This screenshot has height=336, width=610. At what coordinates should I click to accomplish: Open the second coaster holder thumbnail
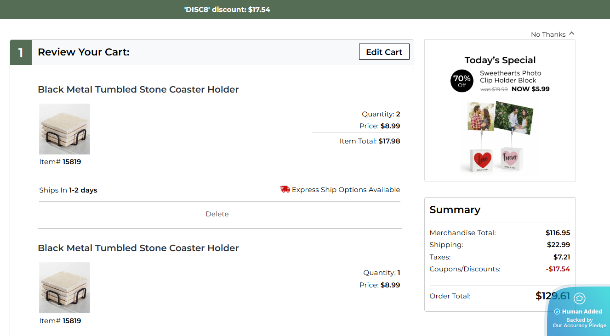point(64,287)
